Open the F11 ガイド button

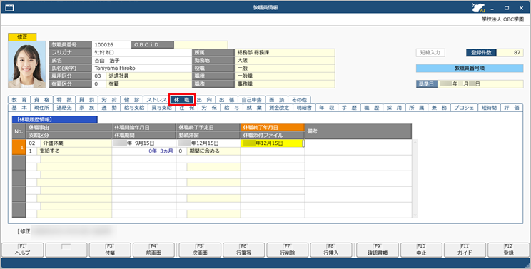465,250
